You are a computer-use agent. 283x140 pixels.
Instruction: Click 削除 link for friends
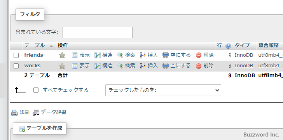(209, 55)
